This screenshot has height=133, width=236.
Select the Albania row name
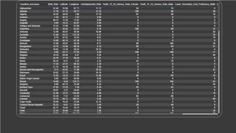[x=23, y=11]
